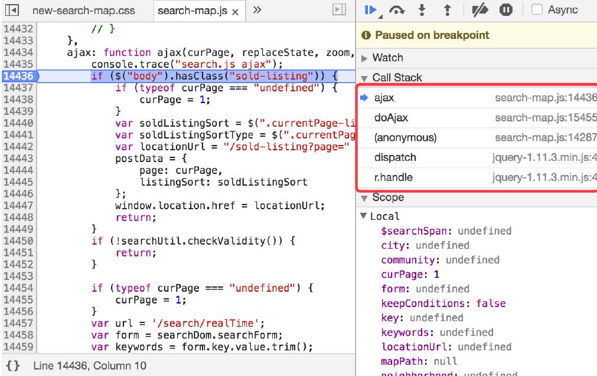Toggle breakpoint on line 14436
The height and width of the screenshot is (376, 597).
coord(19,76)
